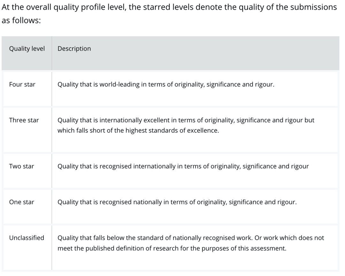Select the "Three star" row label
Screen dimensions: 345x276
coord(24,120)
